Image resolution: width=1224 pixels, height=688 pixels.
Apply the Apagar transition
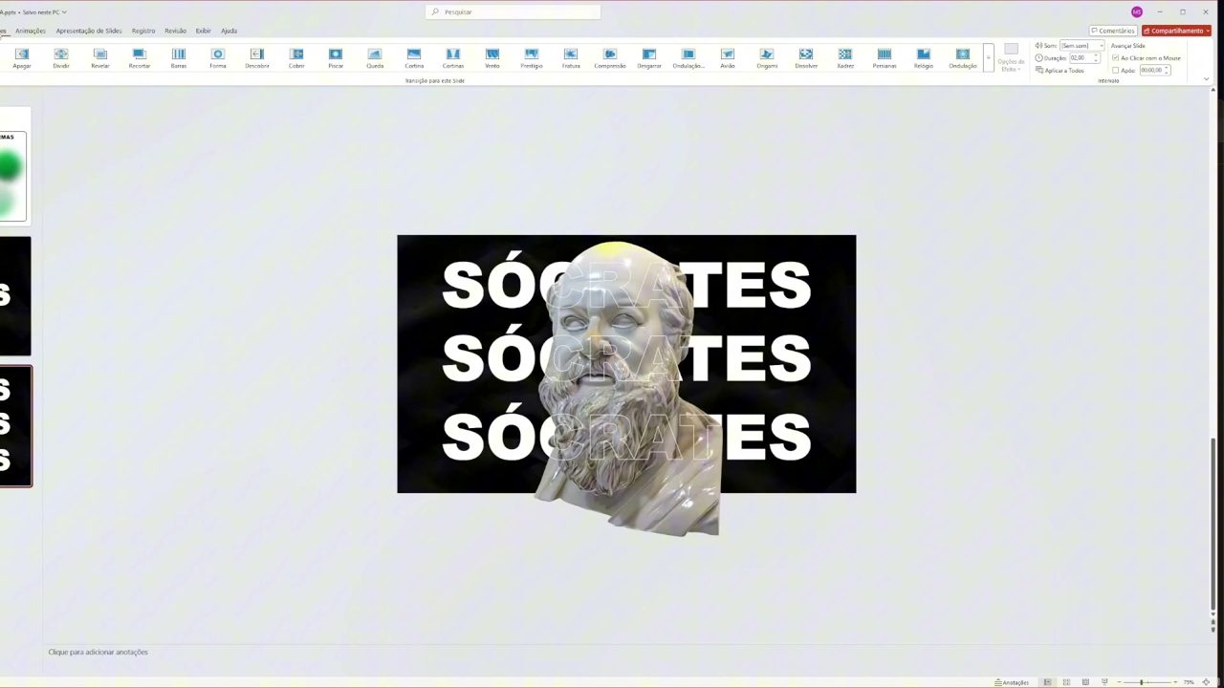[x=22, y=58]
